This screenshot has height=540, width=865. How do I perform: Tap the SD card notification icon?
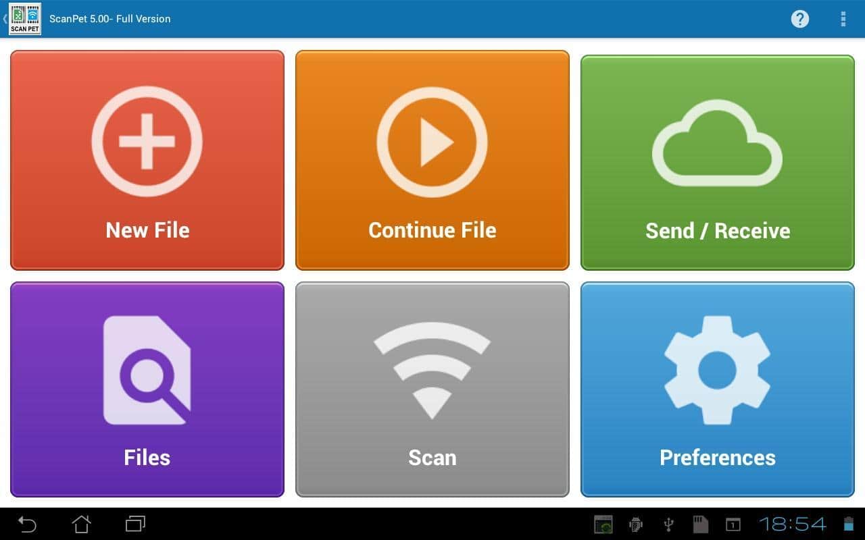click(700, 524)
